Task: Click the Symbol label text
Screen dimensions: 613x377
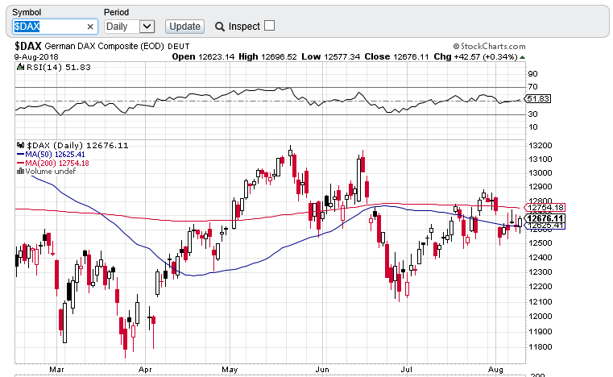Action: [x=27, y=13]
